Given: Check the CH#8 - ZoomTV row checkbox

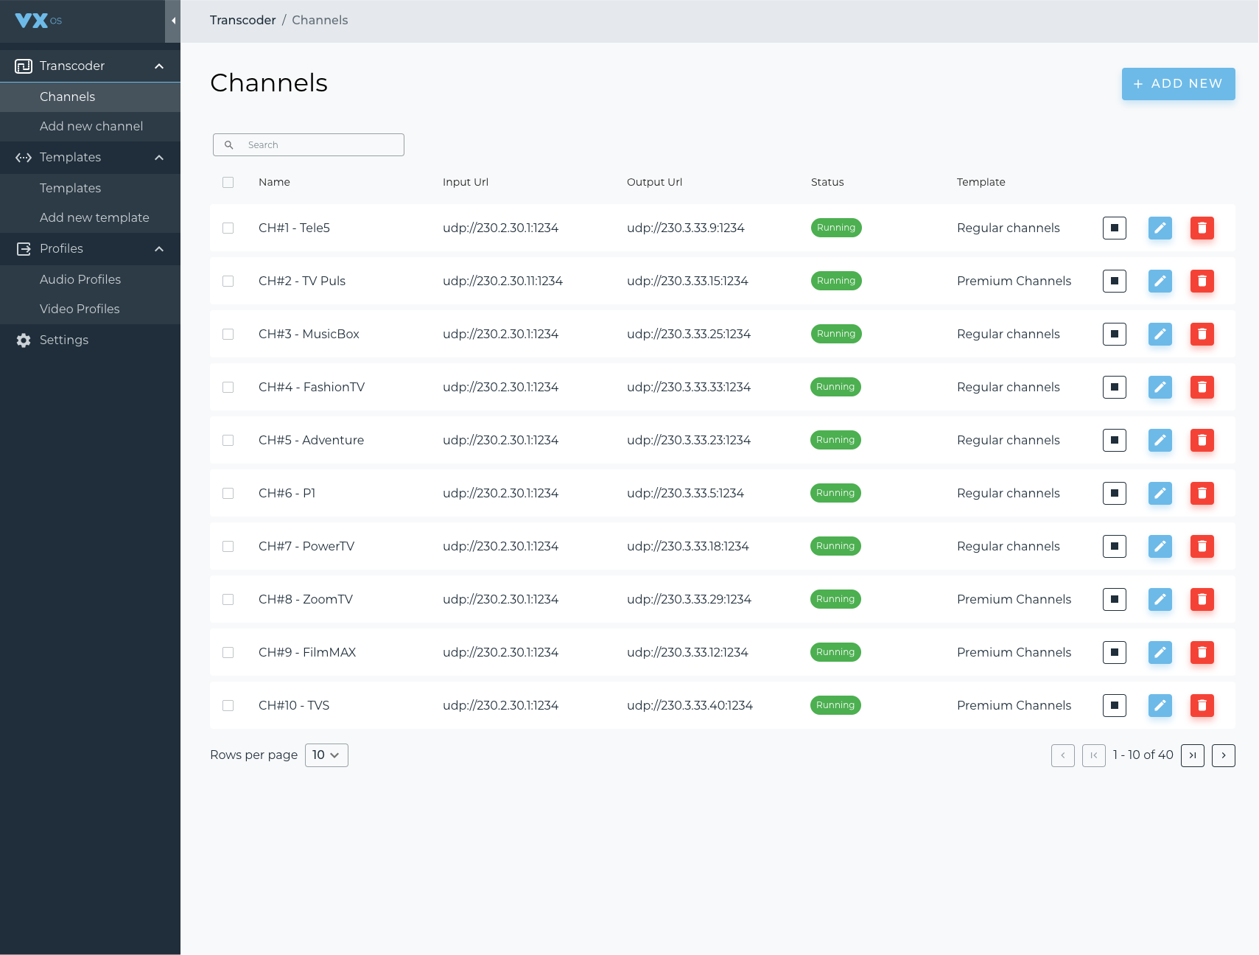Looking at the screenshot, I should point(228,599).
